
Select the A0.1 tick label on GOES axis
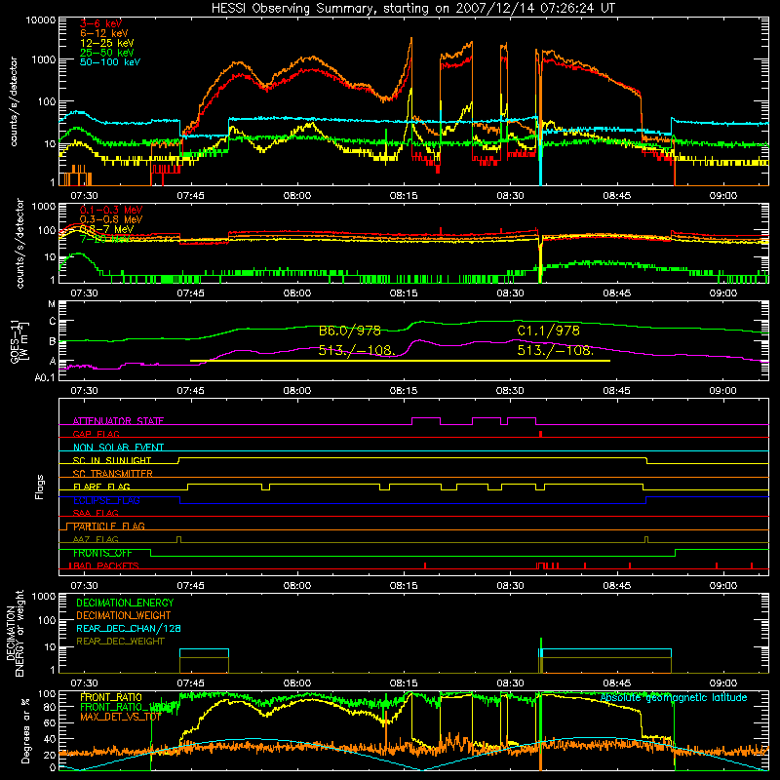tap(45, 377)
